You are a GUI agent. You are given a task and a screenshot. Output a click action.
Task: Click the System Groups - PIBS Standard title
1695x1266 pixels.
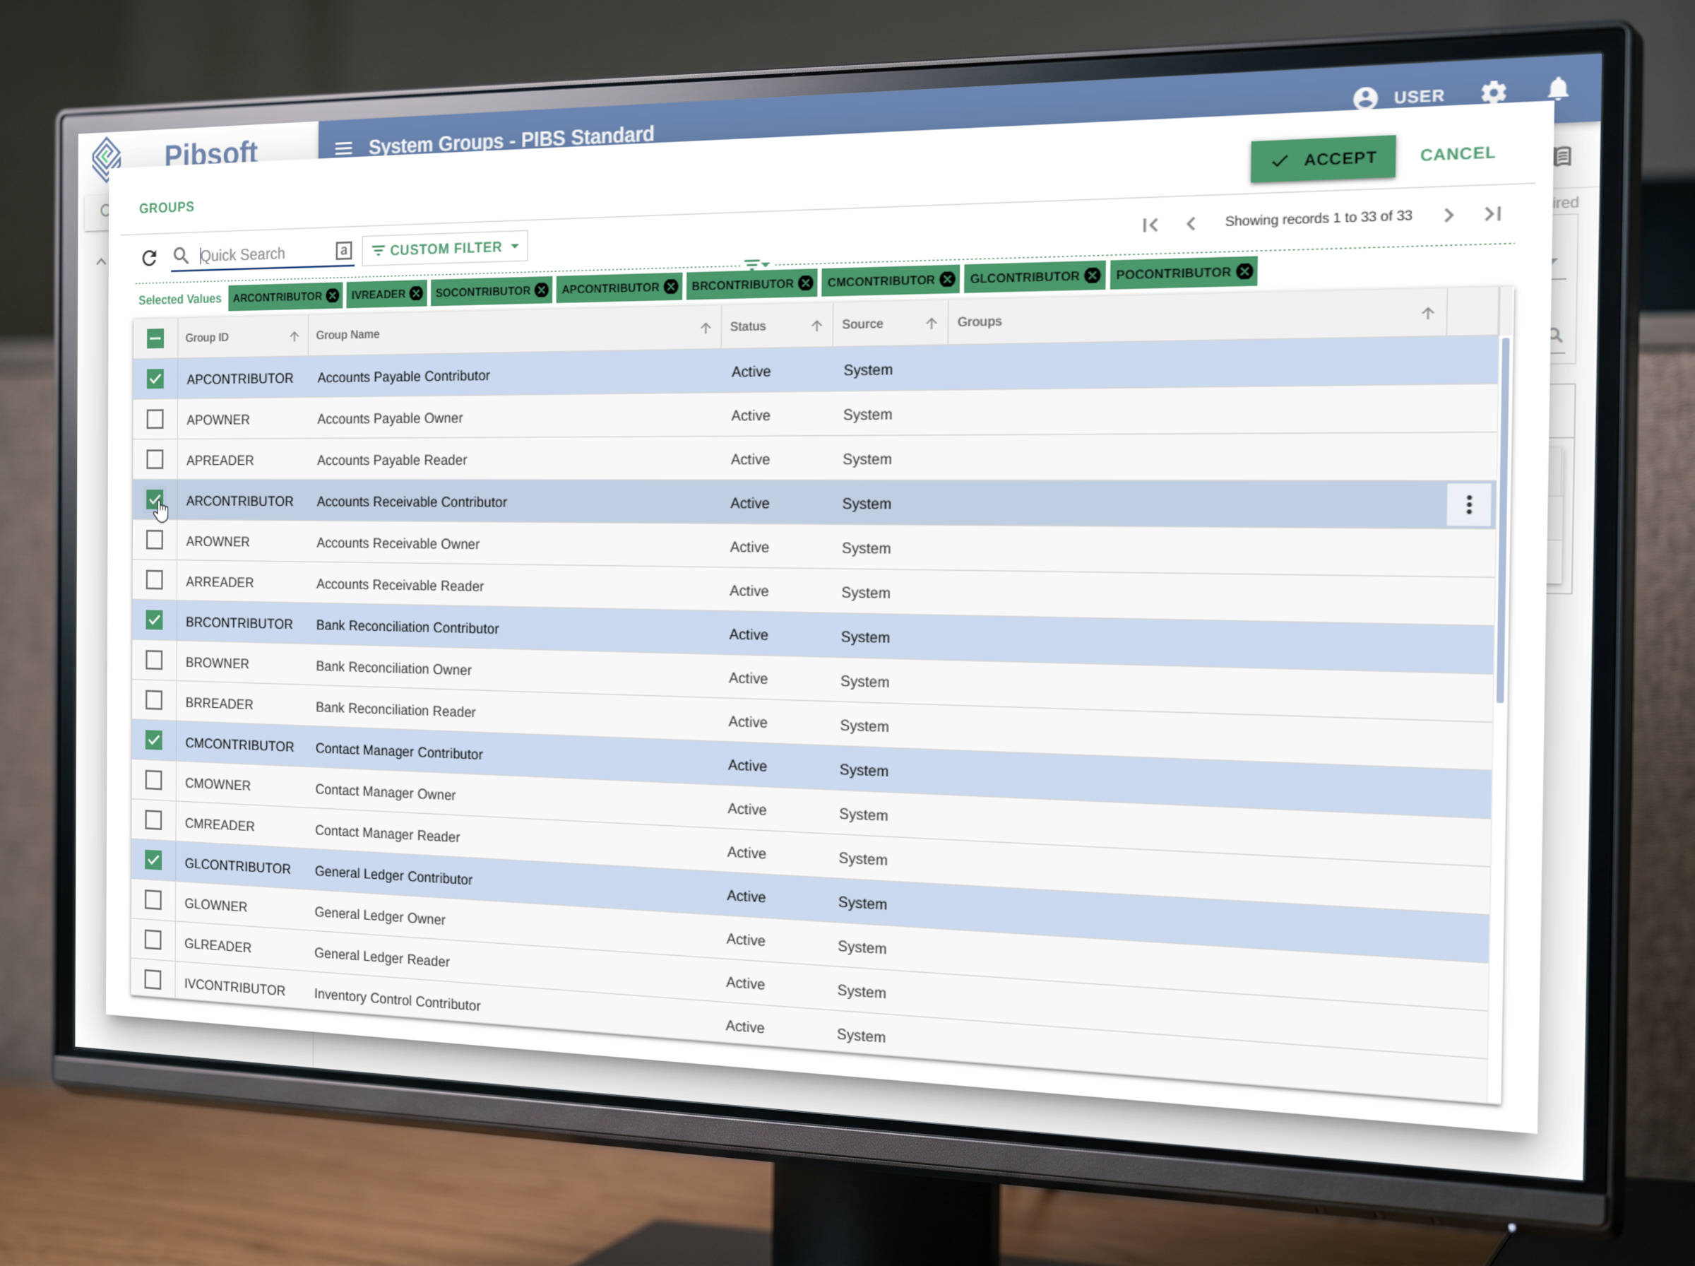[x=511, y=139]
